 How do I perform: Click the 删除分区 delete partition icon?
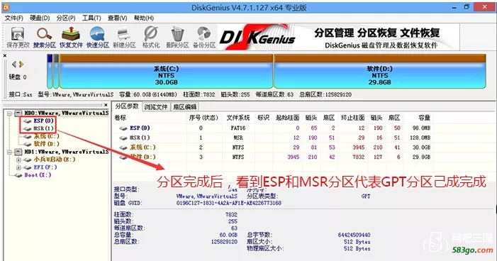click(x=177, y=38)
